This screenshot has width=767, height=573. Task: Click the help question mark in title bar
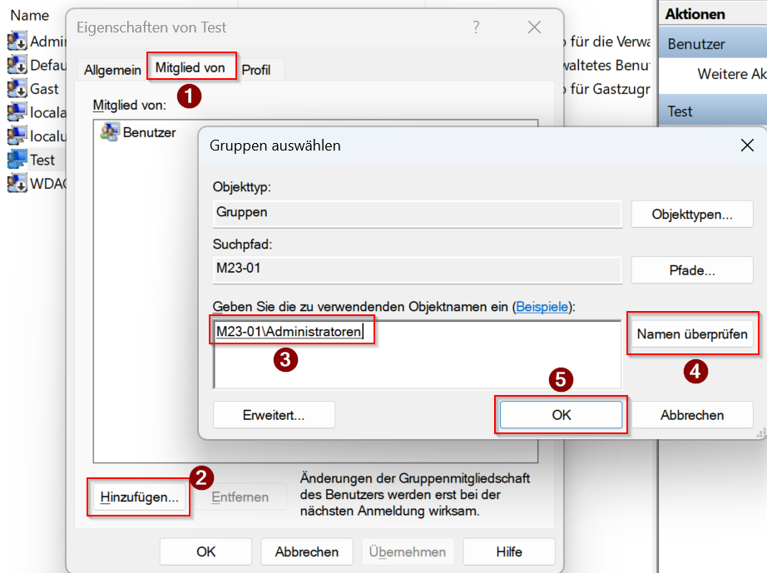coord(476,27)
